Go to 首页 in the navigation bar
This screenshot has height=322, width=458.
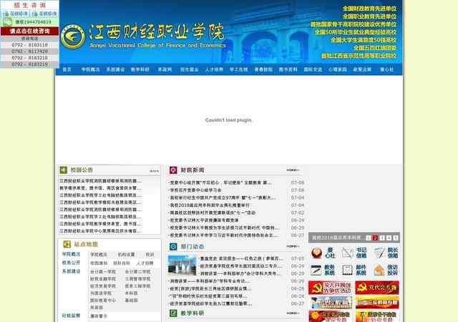coord(67,69)
